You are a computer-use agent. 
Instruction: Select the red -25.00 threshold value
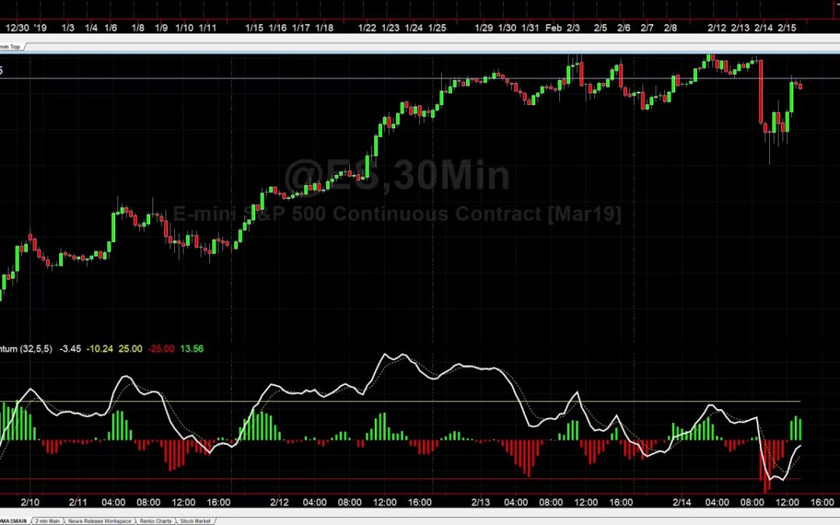[x=160, y=349]
